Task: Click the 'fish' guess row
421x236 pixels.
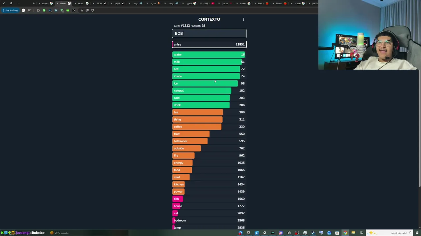Action: point(209,199)
